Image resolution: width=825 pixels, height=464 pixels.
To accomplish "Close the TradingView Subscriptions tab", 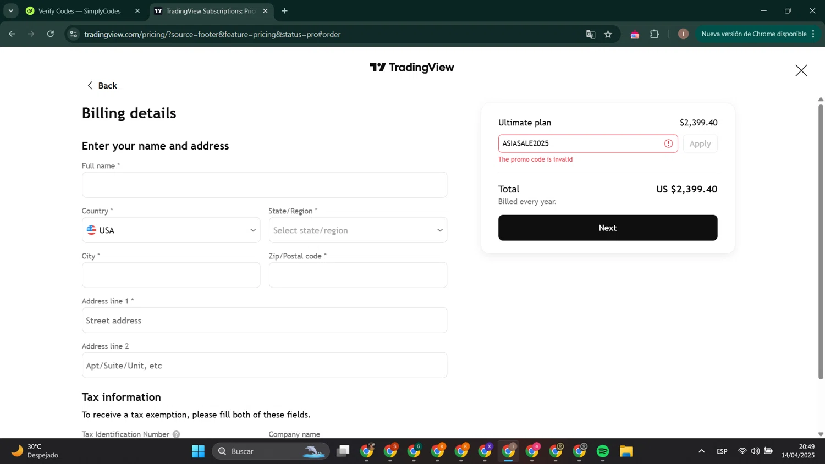I will tap(265, 11).
